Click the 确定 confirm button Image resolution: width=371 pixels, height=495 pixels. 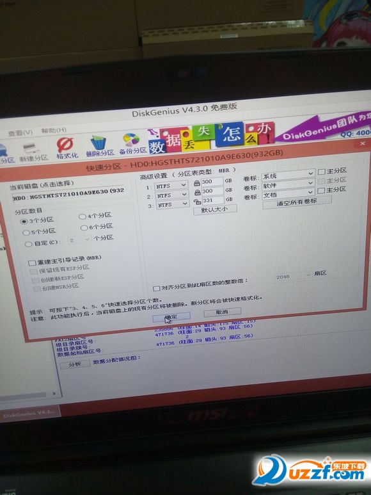point(171,317)
